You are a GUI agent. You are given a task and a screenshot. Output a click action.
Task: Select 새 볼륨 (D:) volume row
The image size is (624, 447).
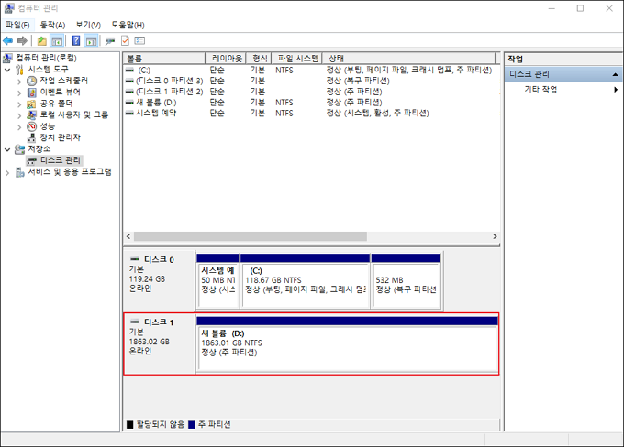pos(310,102)
